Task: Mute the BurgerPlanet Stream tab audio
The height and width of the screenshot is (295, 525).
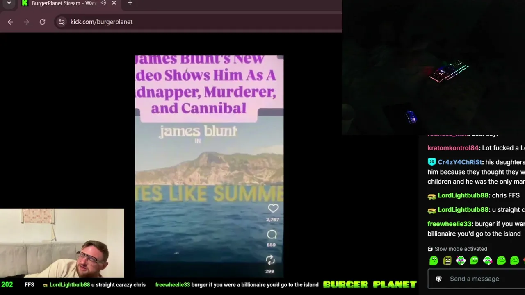Action: coord(103,3)
